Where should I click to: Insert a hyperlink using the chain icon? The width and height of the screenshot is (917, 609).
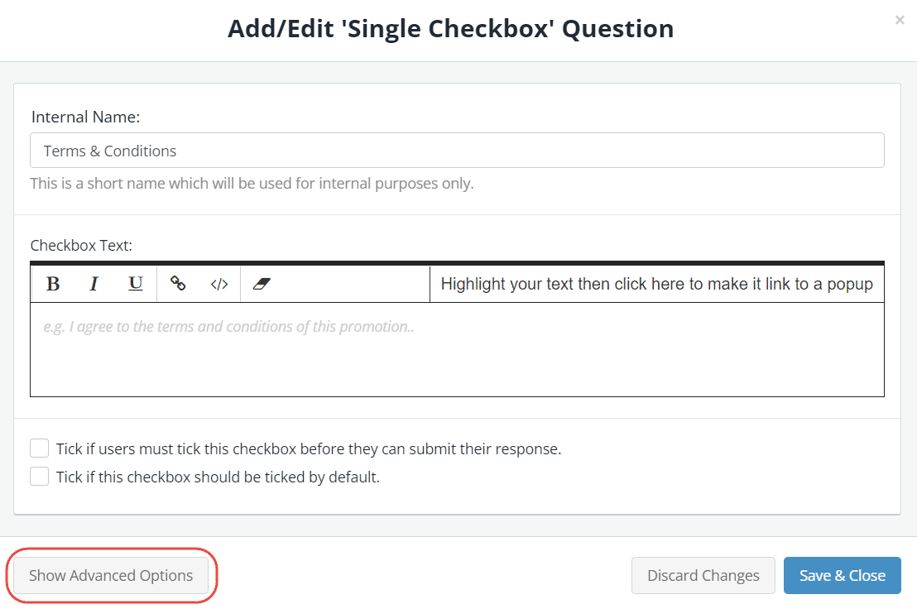pos(178,284)
